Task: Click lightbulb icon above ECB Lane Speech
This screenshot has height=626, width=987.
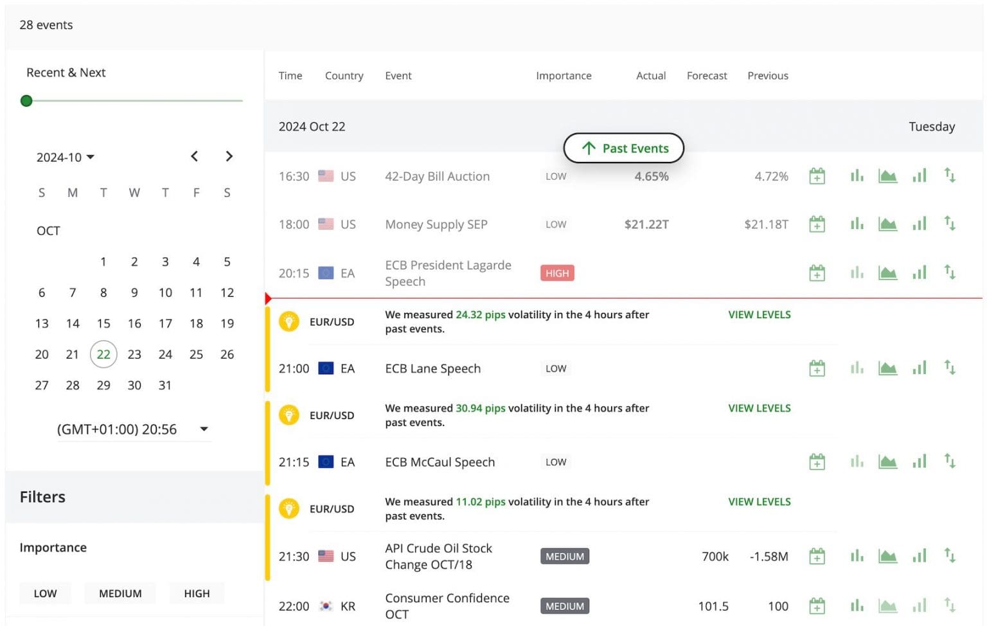Action: (289, 321)
